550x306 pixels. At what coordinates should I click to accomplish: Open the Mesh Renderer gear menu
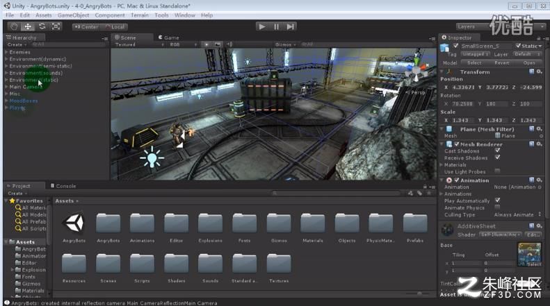point(539,144)
